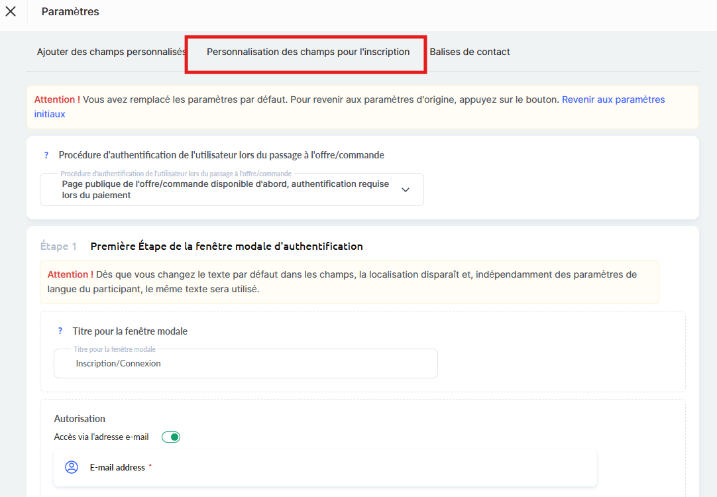Select the 'E-mail address' field row
The image size is (717, 497).
tap(325, 467)
